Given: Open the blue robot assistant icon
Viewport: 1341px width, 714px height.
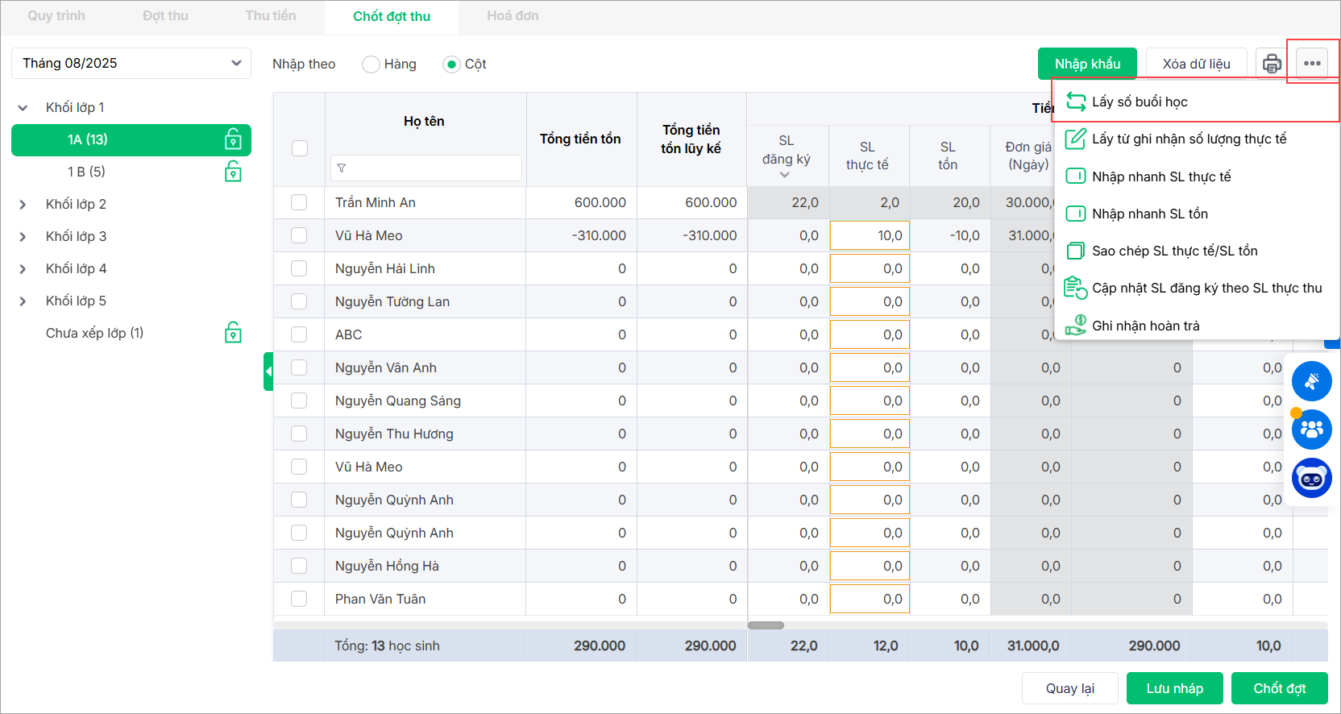Looking at the screenshot, I should [x=1311, y=479].
